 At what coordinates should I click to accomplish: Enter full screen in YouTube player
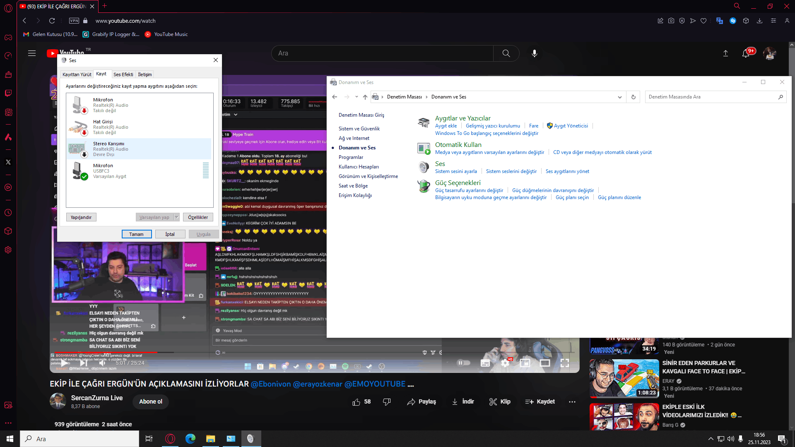(x=565, y=363)
